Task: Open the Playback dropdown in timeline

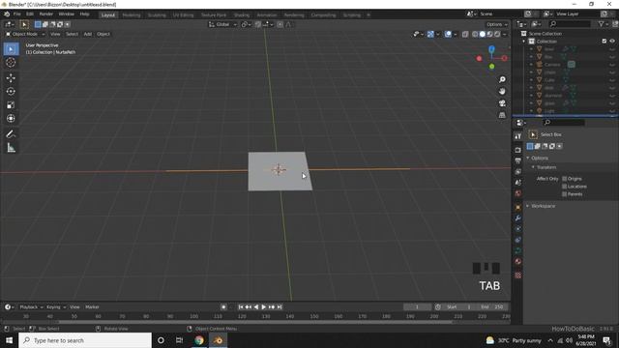Action: [x=31, y=307]
